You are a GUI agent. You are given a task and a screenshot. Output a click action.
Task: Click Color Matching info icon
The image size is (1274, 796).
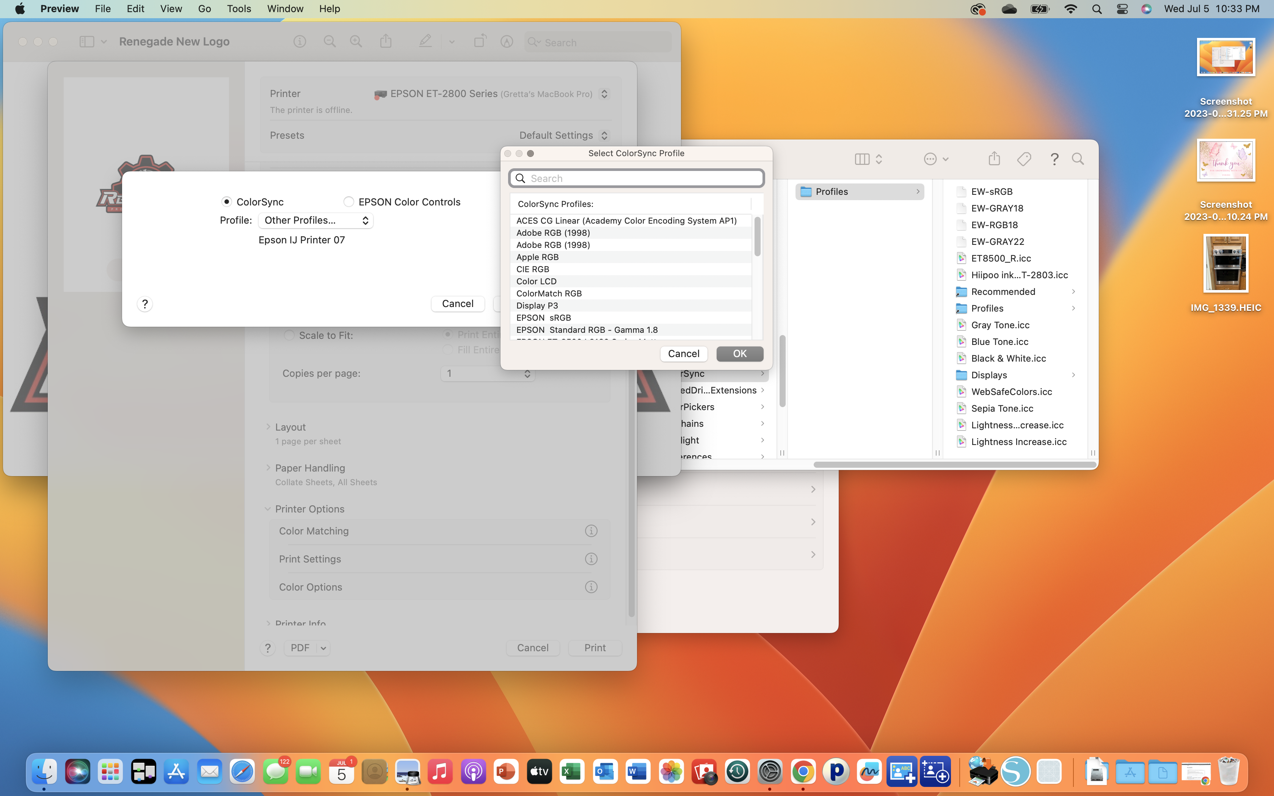coord(591,531)
